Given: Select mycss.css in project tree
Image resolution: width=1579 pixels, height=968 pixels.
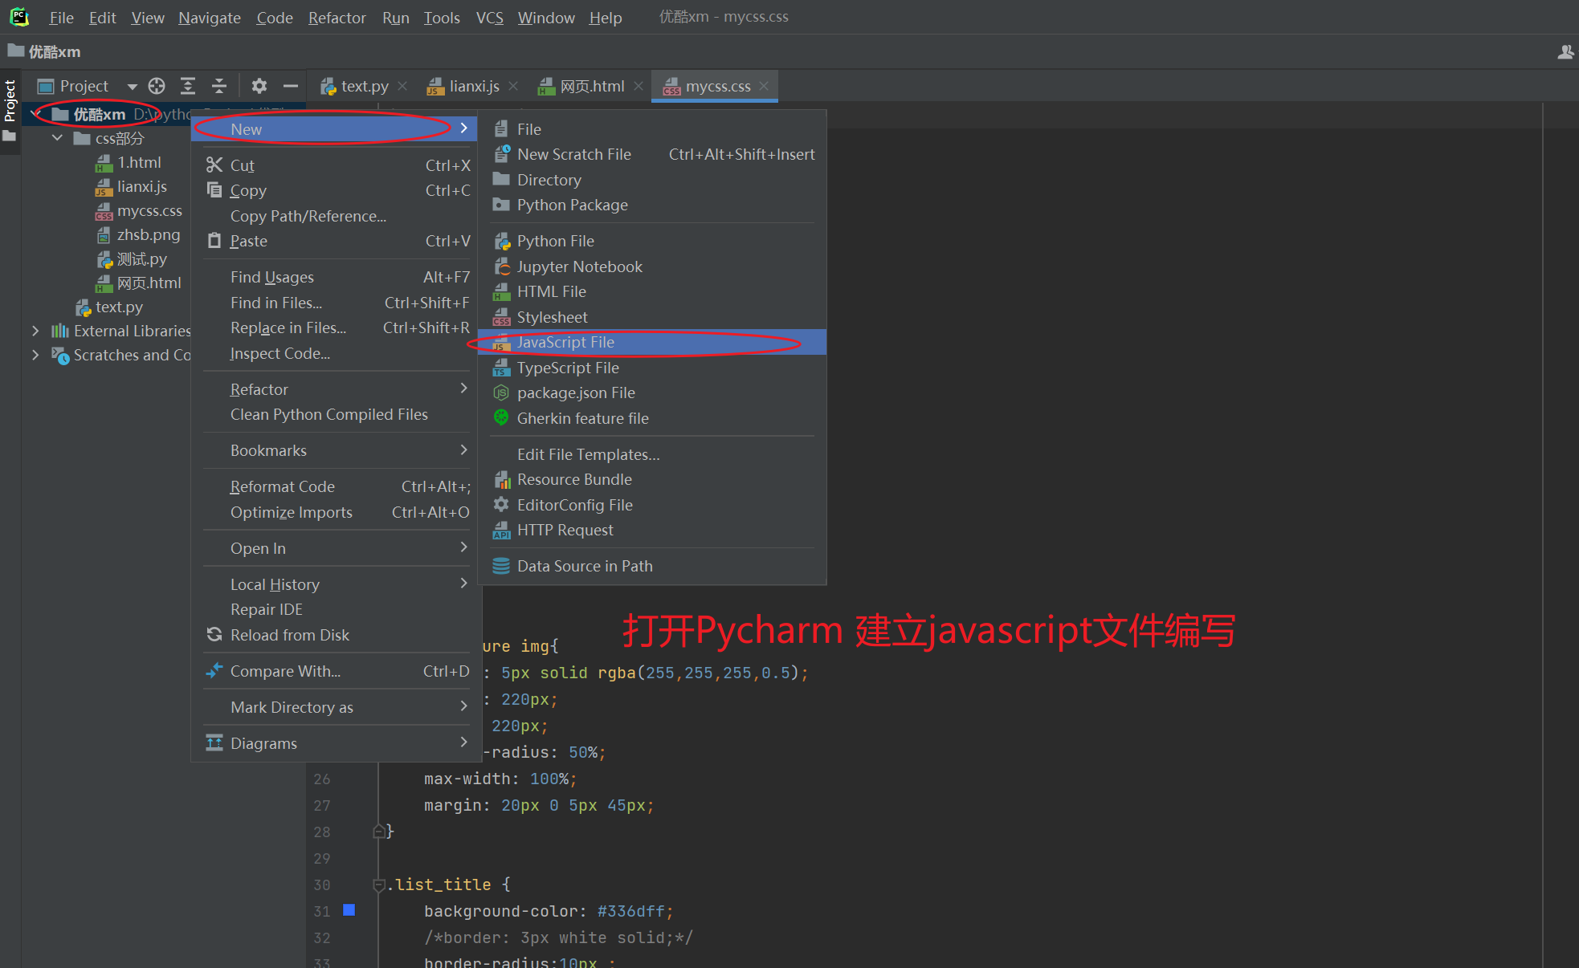Looking at the screenshot, I should (149, 211).
